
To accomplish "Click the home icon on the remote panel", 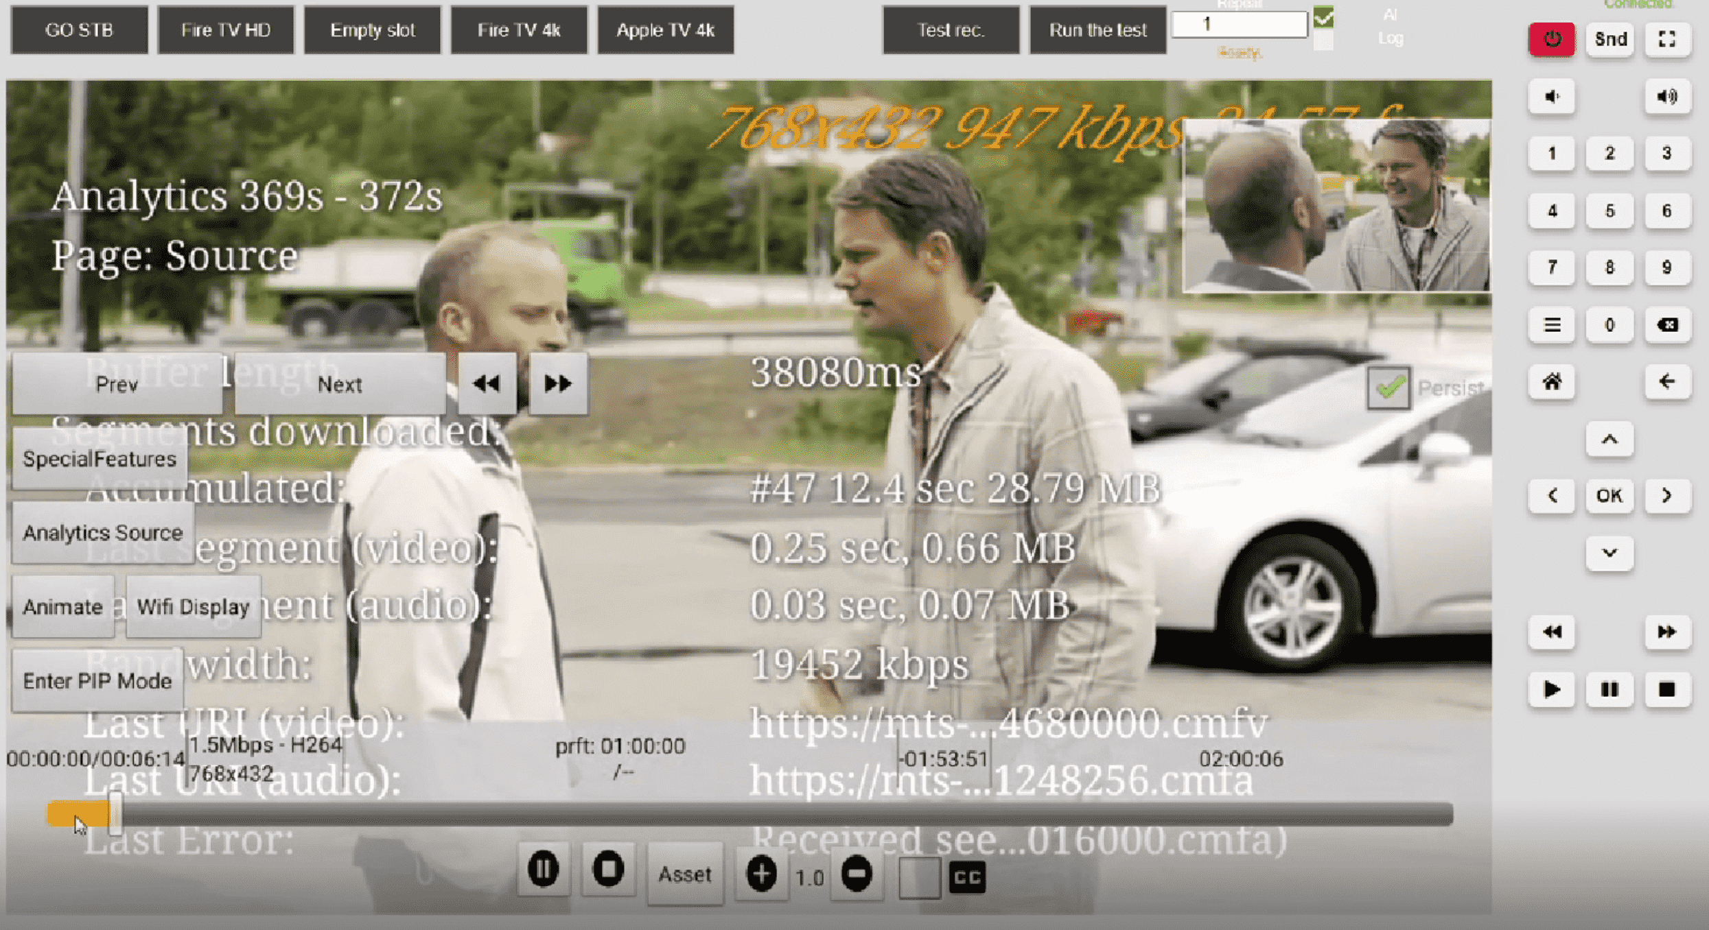I will (x=1551, y=382).
